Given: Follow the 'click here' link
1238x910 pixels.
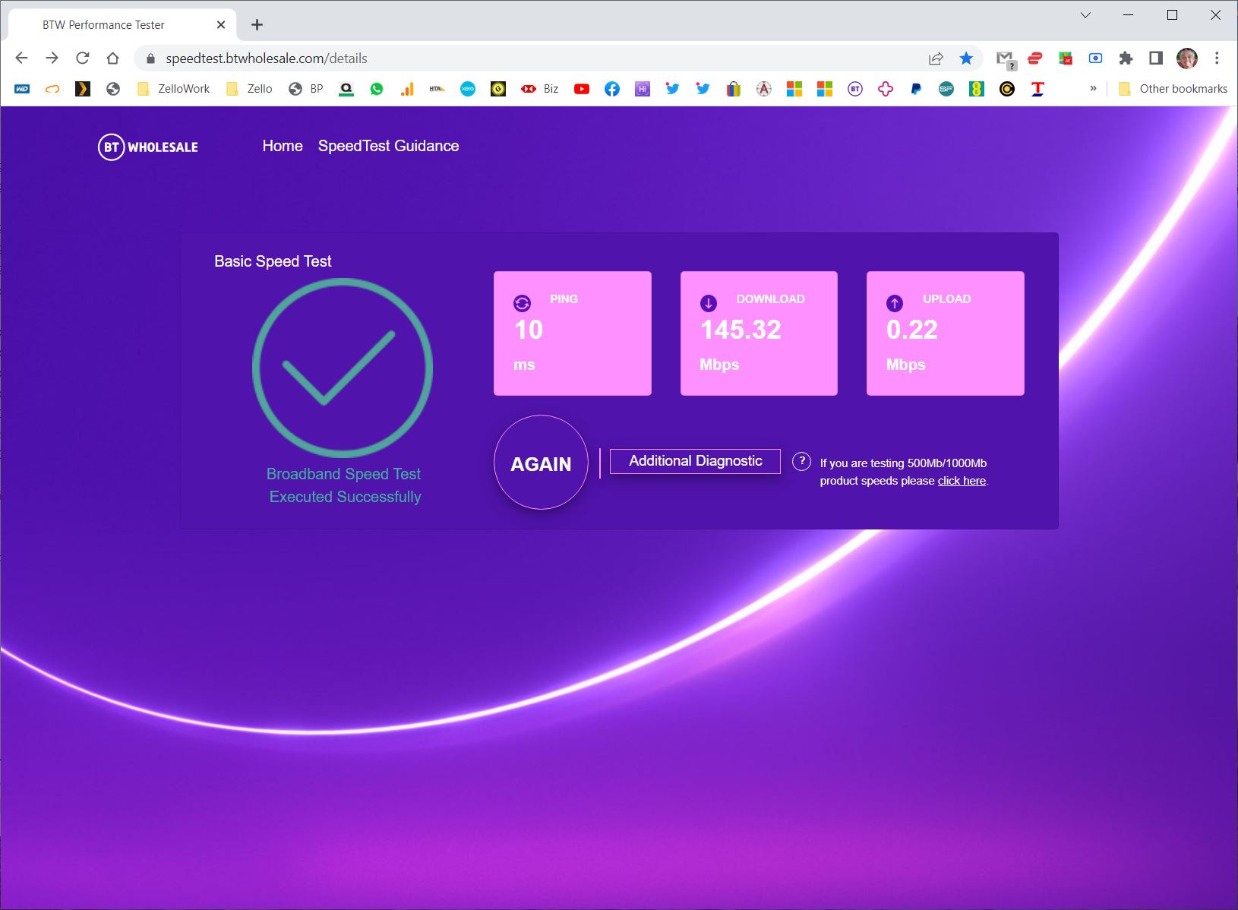Looking at the screenshot, I should pos(962,481).
